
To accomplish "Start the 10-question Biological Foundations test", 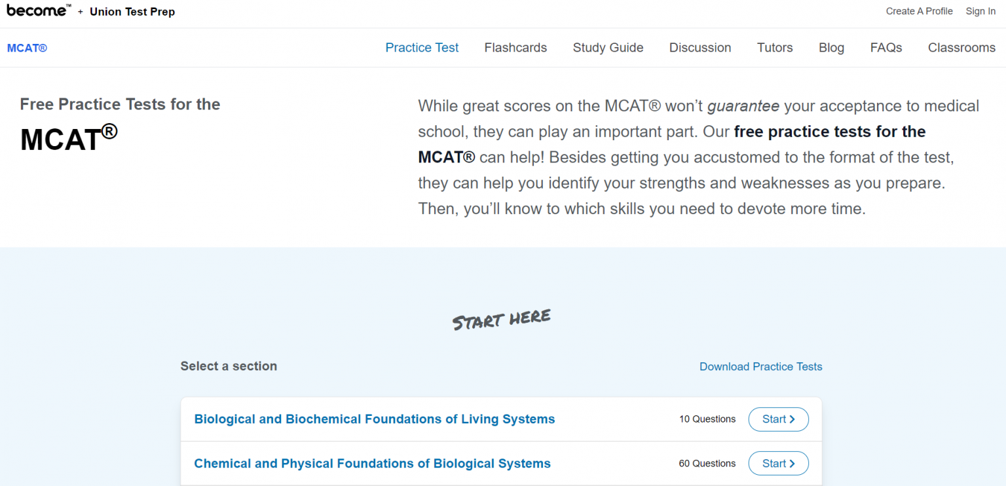I will tap(778, 419).
